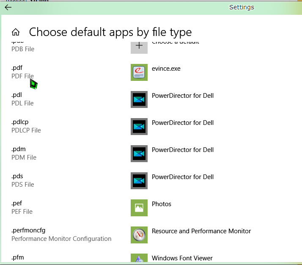This screenshot has width=302, height=265.
Task: Change the default app labeled evince.exe
Action: (x=166, y=69)
